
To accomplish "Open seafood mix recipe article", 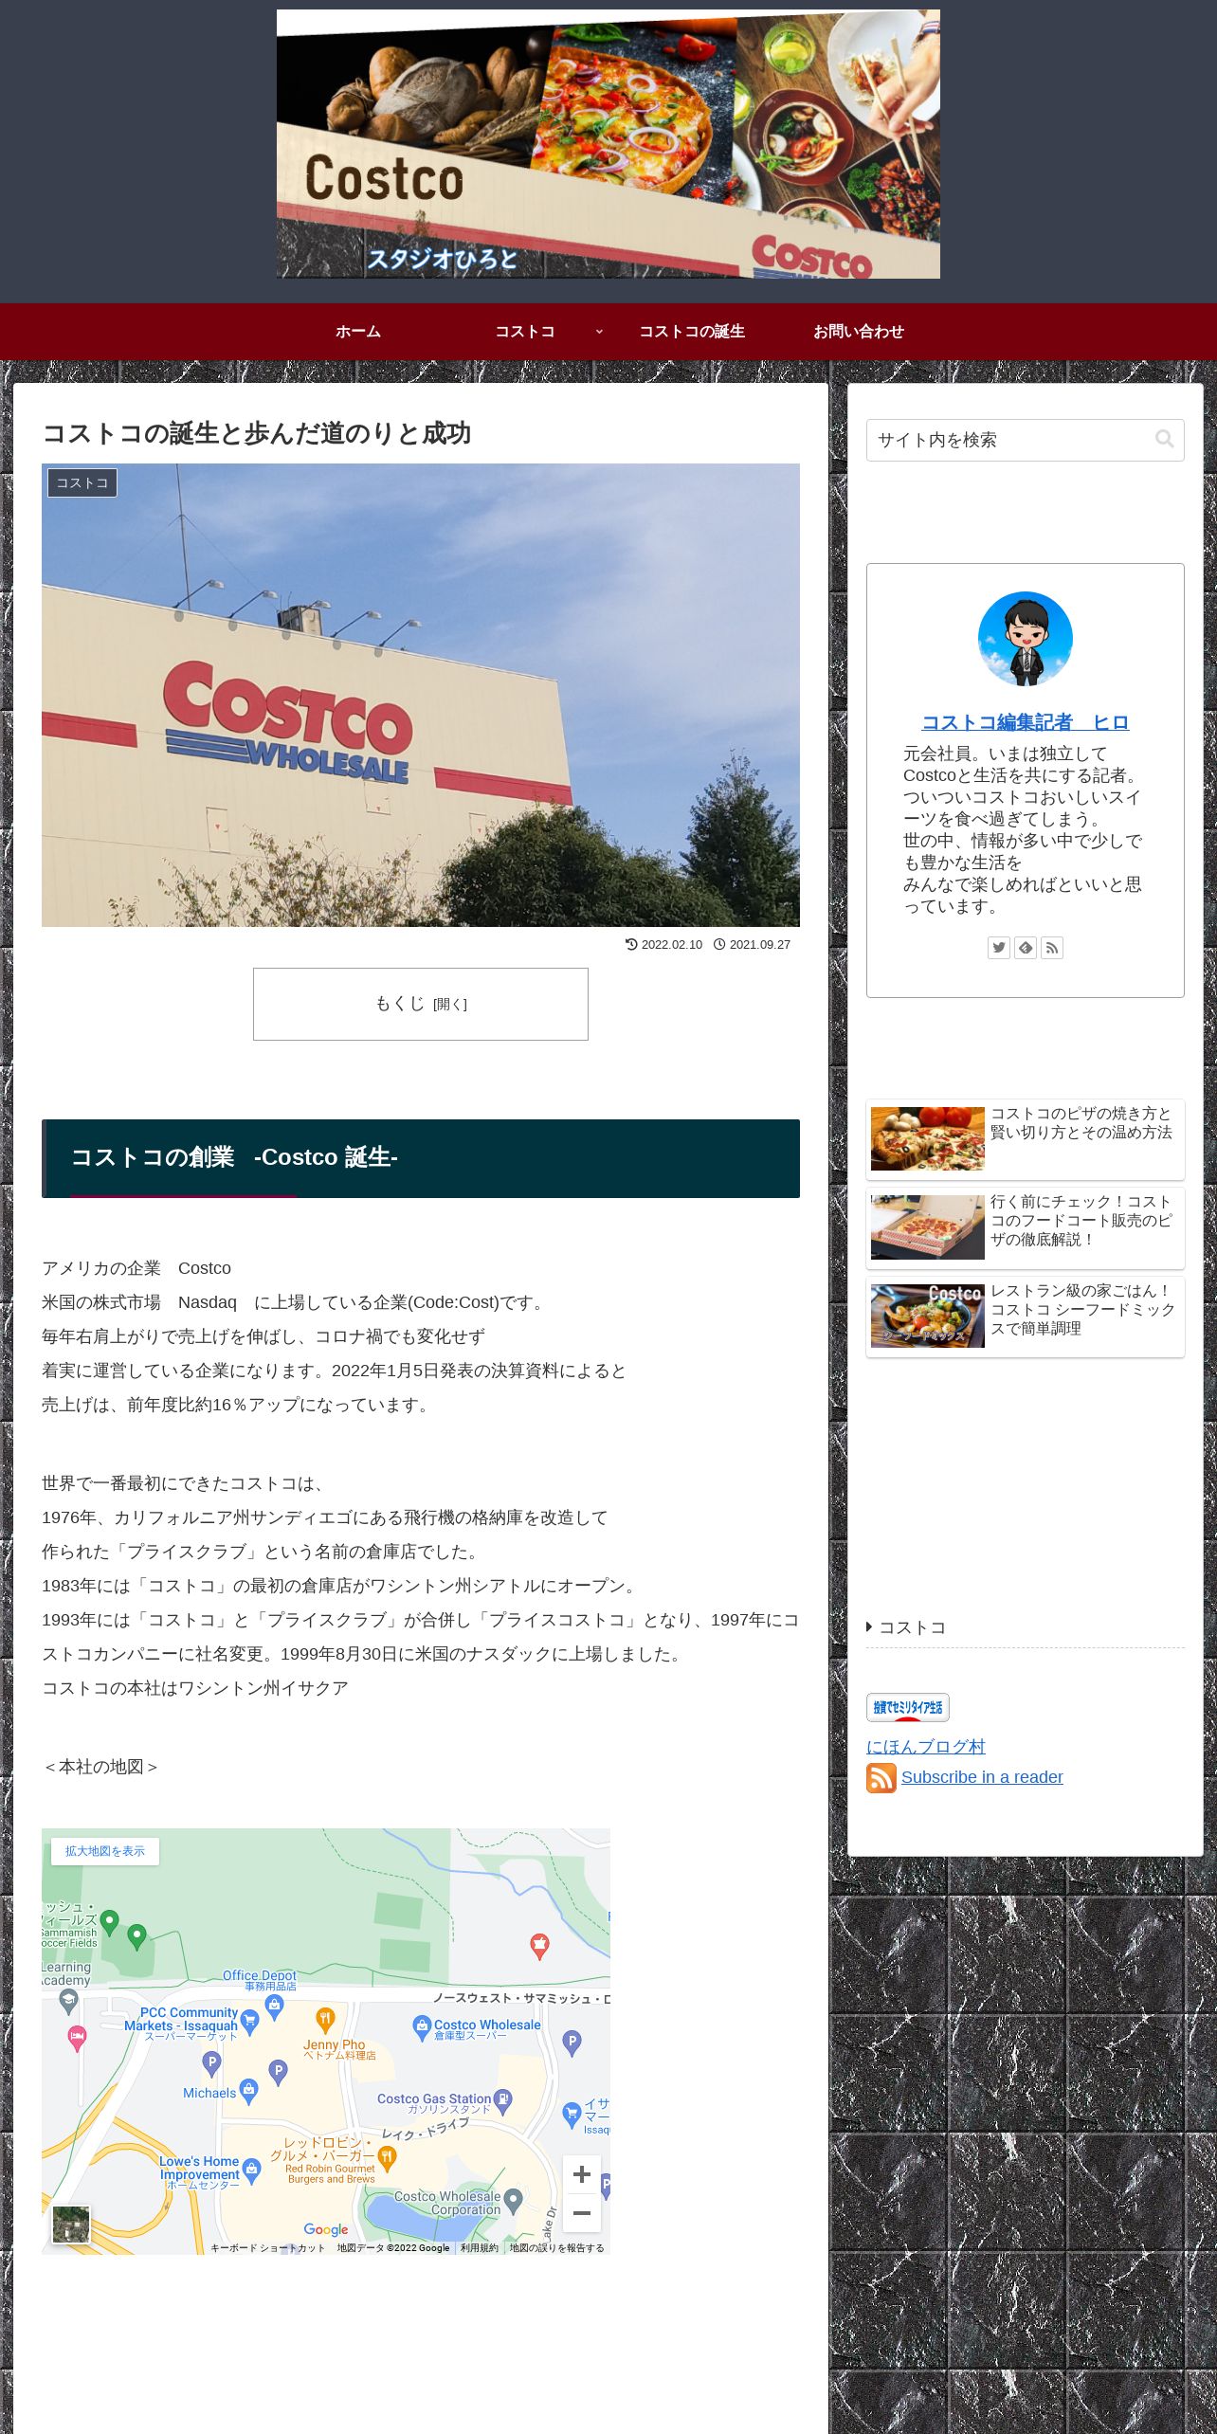I will click(x=1026, y=1317).
